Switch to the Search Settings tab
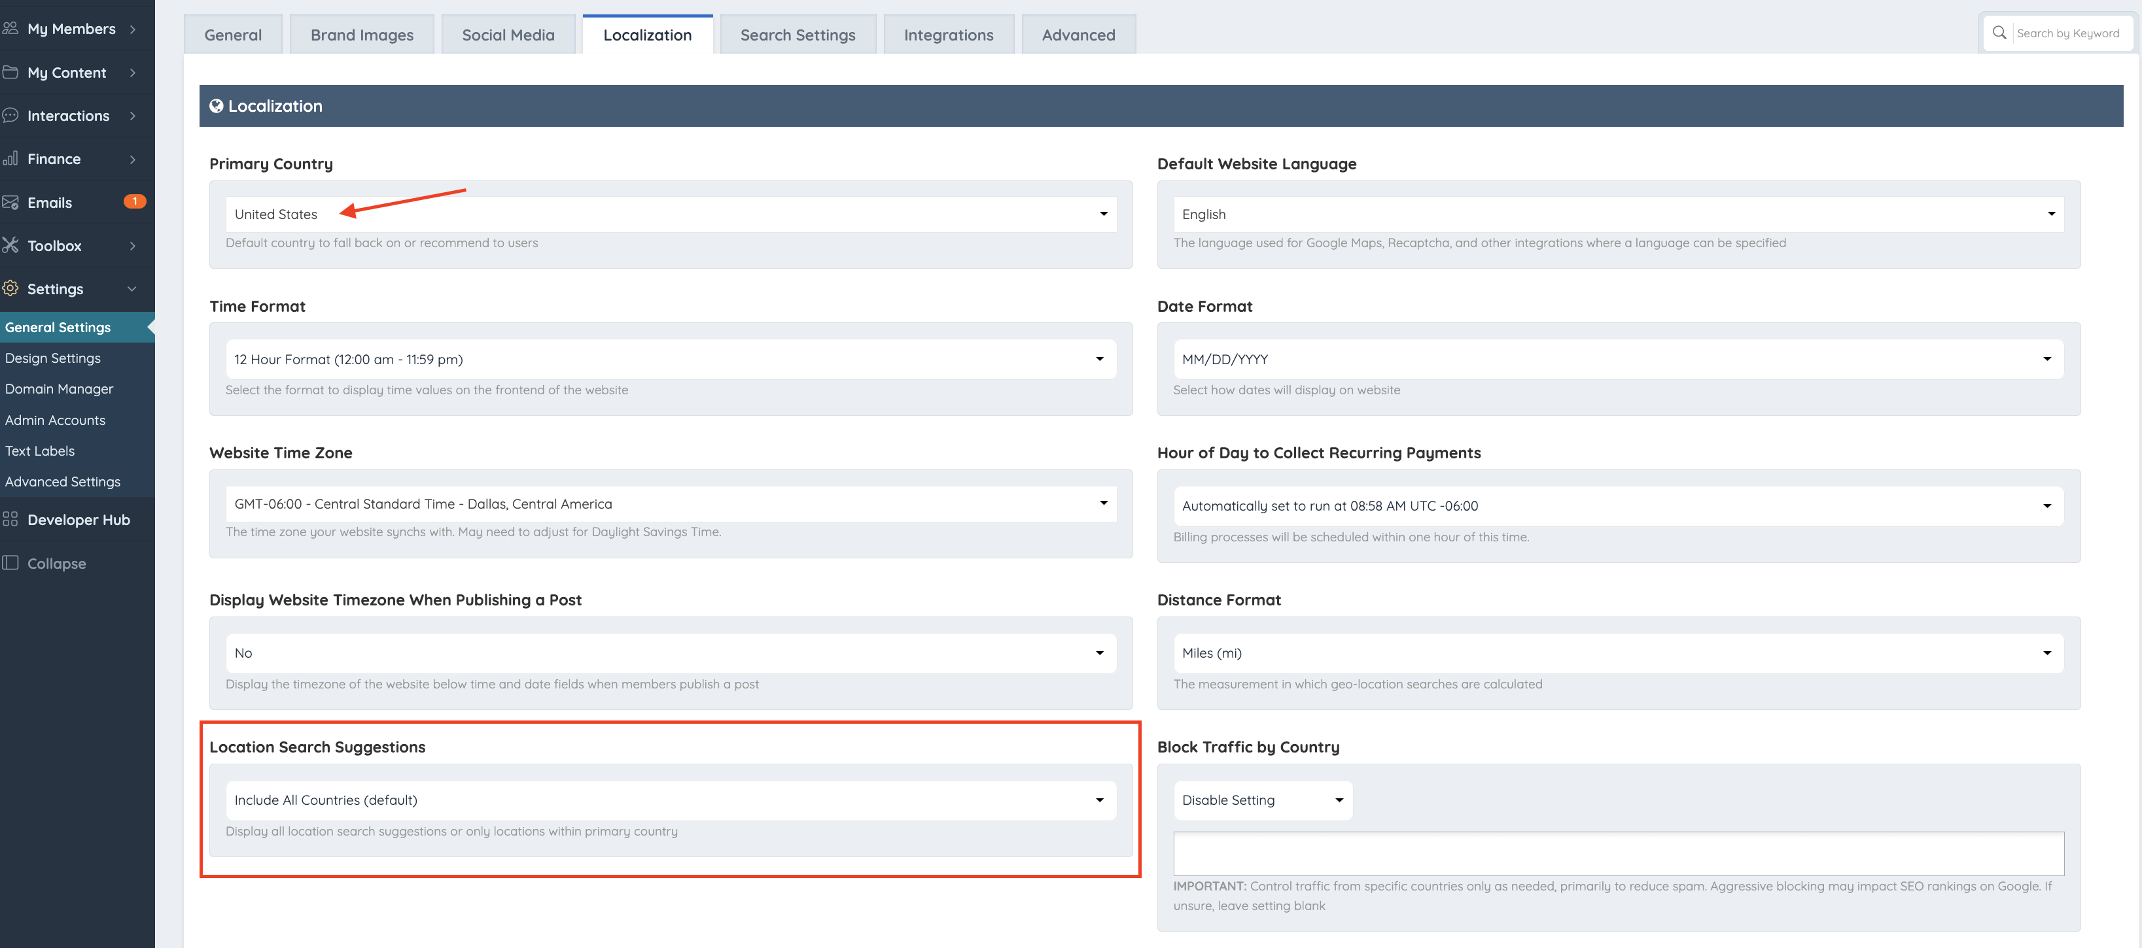Screen dimensions: 2142x948 pos(798,35)
